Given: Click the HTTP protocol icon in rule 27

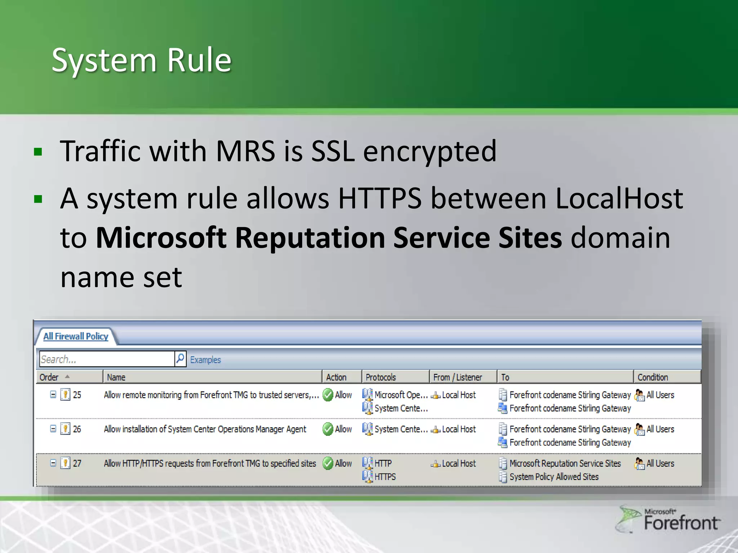Looking at the screenshot, I should [368, 463].
